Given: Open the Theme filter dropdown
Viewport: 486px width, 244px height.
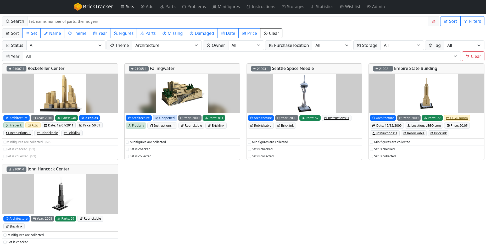Looking at the screenshot, I should tap(166, 46).
